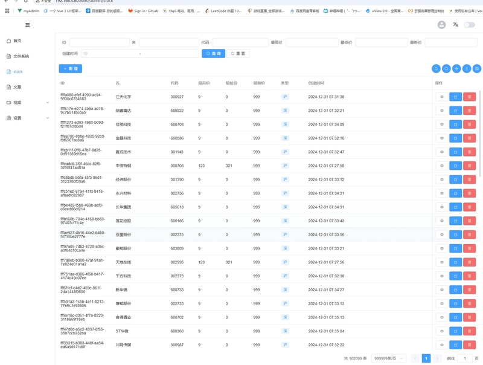This screenshot has width=483, height=365.
Task: Click the last circular grid icon
Action: point(477,69)
